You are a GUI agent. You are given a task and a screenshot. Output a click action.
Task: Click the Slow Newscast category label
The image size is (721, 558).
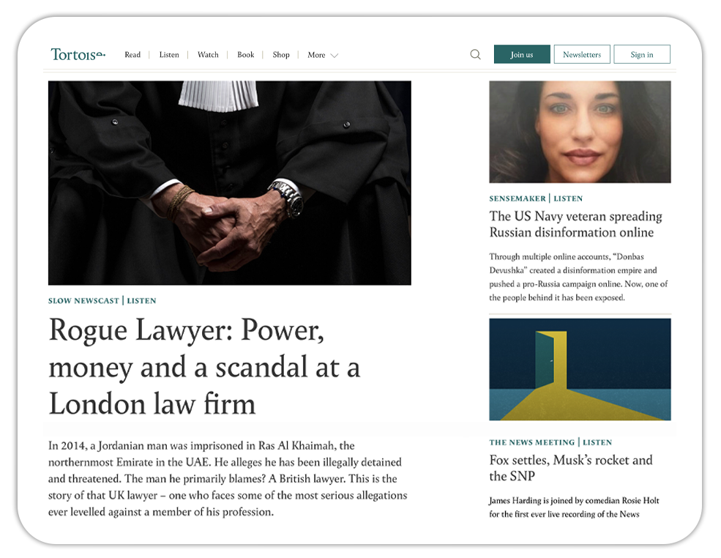coord(83,300)
